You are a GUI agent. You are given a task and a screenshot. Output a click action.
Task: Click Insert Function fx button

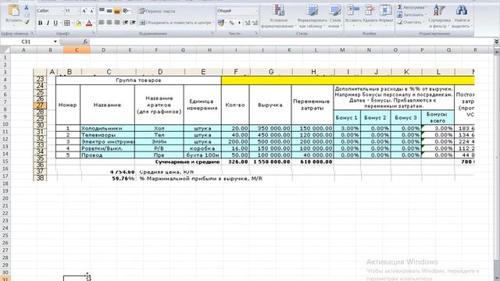point(85,41)
